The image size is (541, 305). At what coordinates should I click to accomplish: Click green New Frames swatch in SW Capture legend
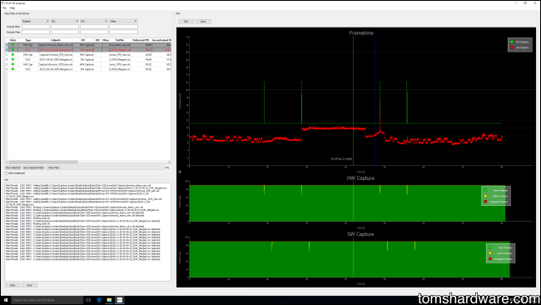(x=490, y=247)
